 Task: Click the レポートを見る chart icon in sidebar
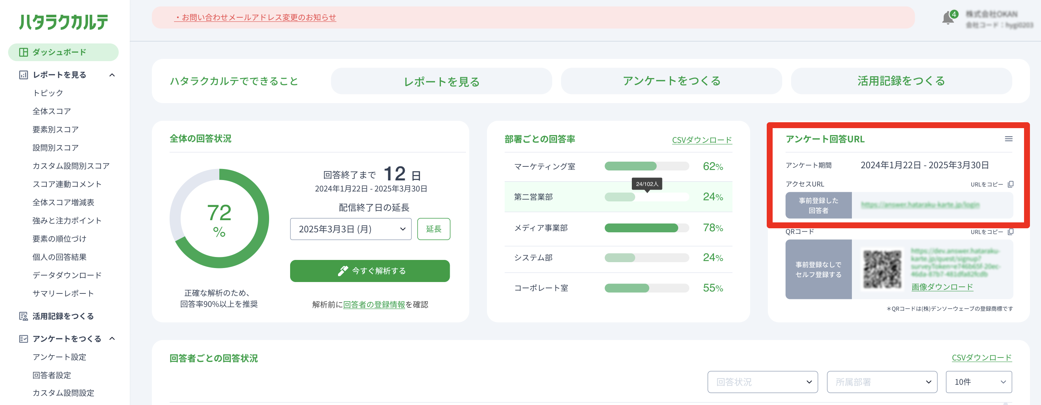[x=24, y=75]
